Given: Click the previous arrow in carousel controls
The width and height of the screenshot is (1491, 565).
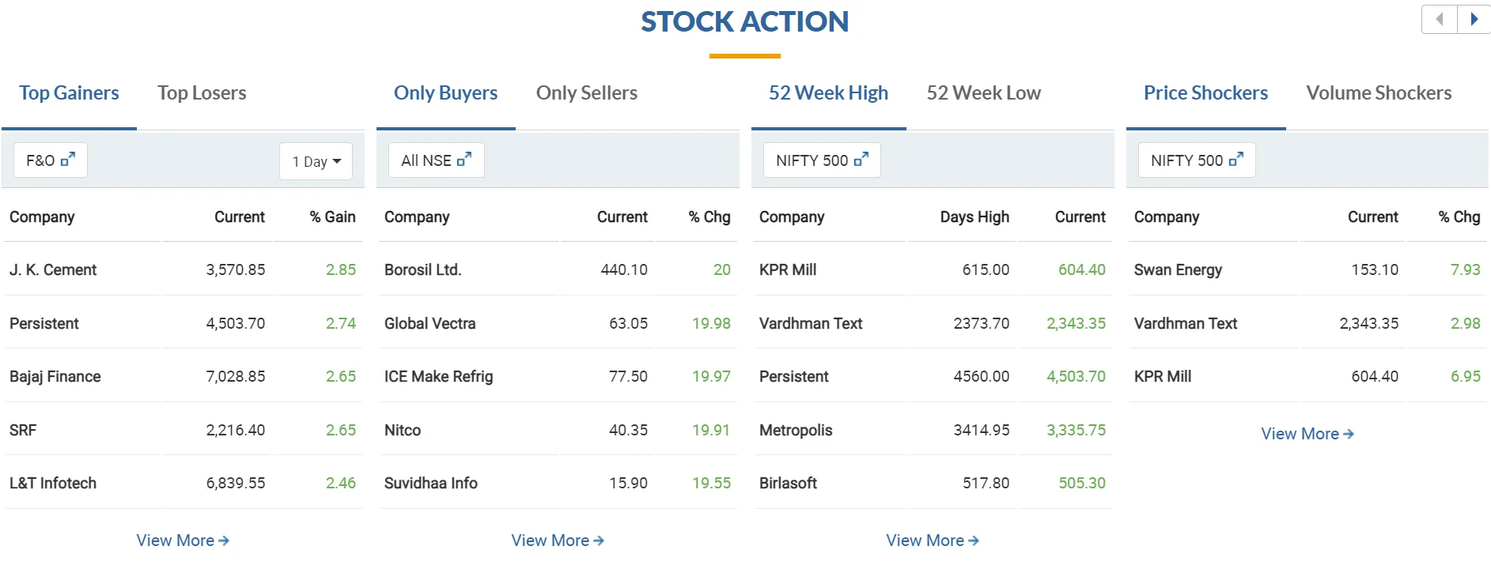Looking at the screenshot, I should [1440, 19].
